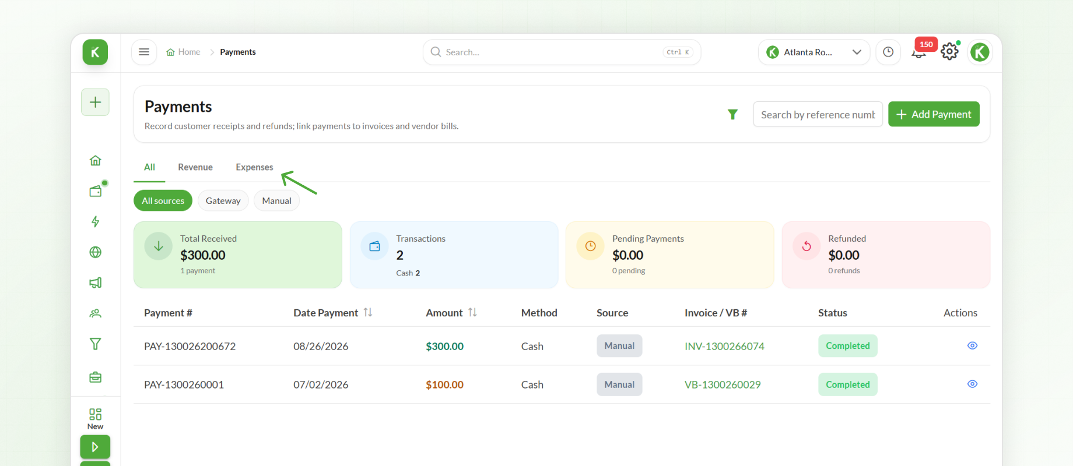Open notifications bell with 150 badge
The height and width of the screenshot is (466, 1073).
(920, 52)
